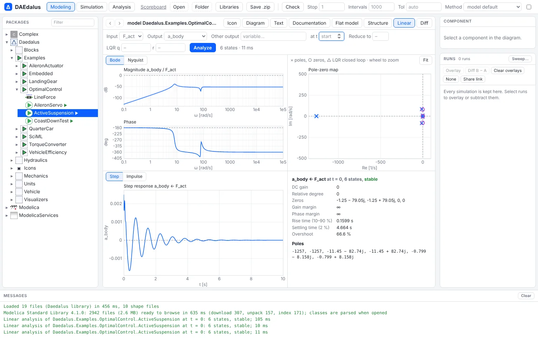Screen dimensions: 538x340
Task: Click the LQR q input field
Action: click(x=136, y=48)
